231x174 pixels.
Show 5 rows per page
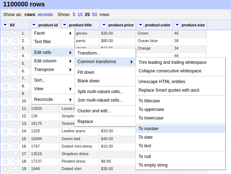tap(74, 15)
